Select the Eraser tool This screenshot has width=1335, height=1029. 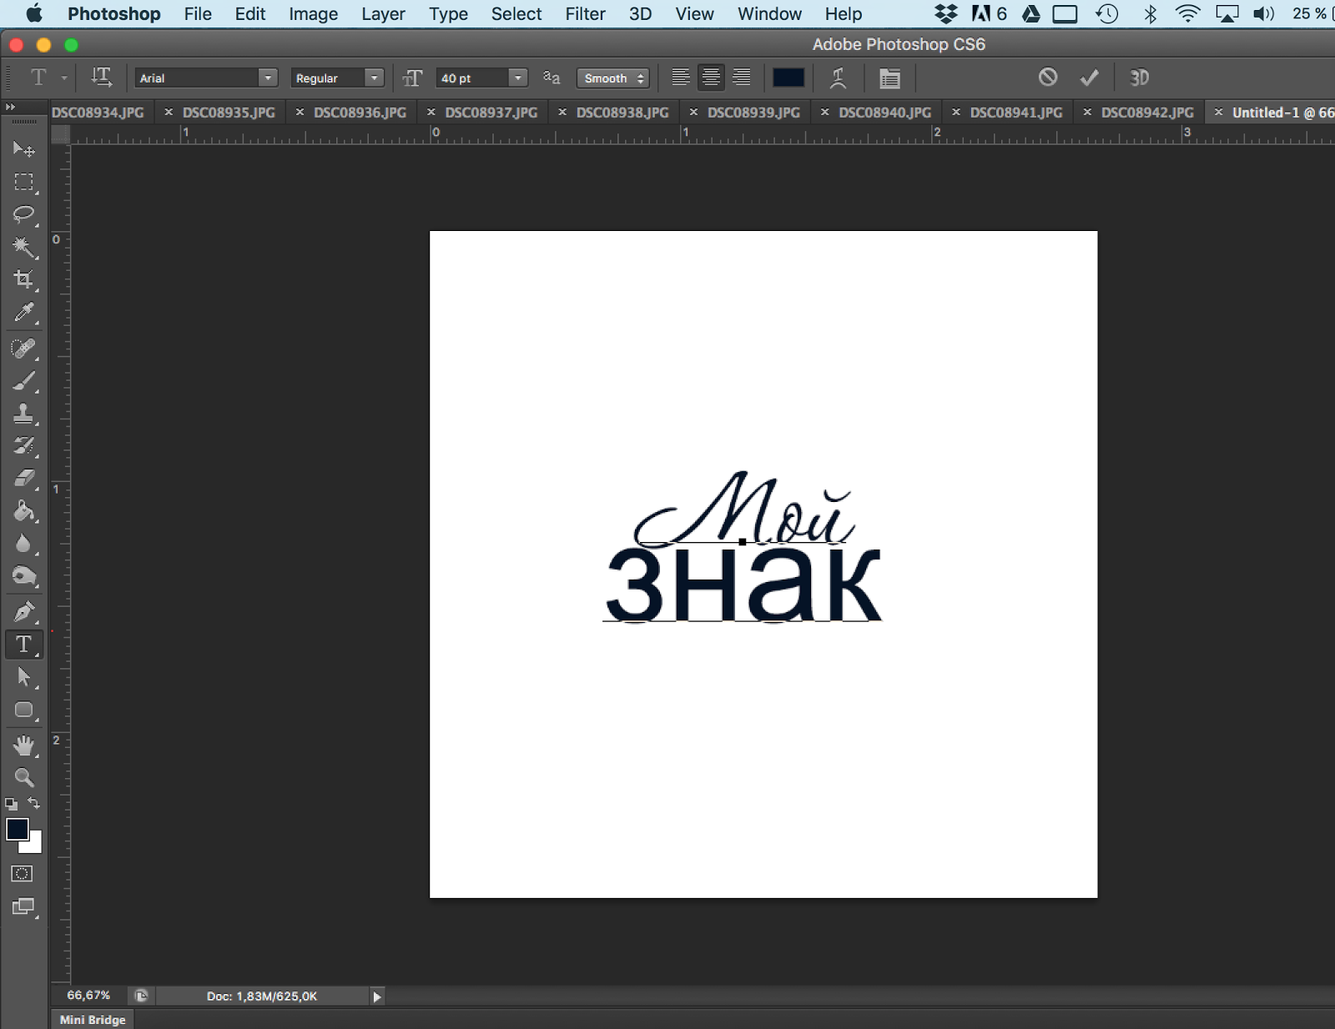click(x=23, y=478)
